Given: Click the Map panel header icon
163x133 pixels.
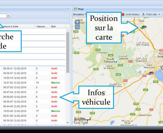Looking at the screenshot, I should point(75,9).
